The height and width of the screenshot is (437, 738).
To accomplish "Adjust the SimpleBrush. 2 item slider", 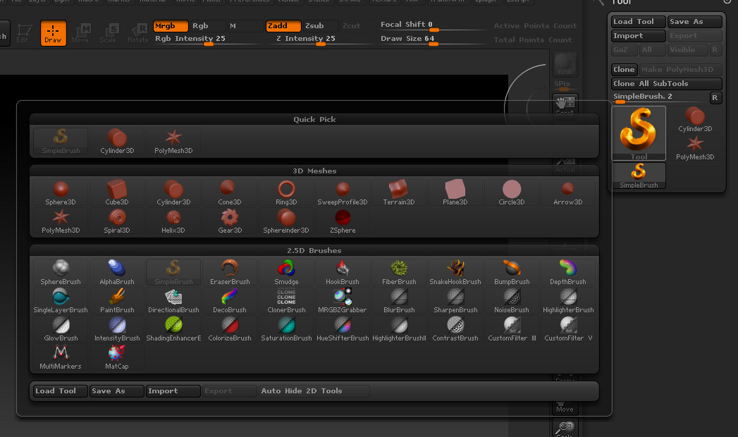I will (660, 97).
